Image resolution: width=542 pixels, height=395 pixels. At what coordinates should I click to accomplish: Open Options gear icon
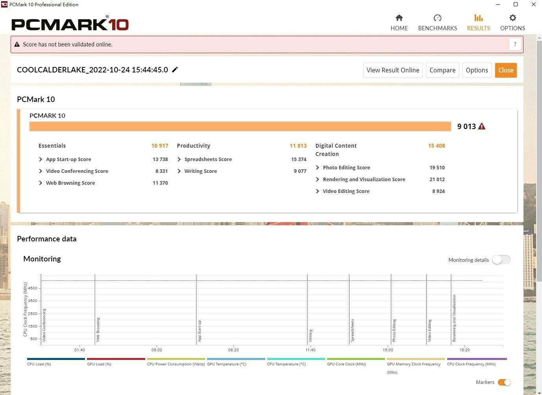(x=512, y=18)
